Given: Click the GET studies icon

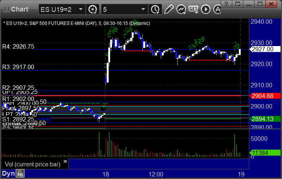Looking at the screenshot, I should point(193,9).
